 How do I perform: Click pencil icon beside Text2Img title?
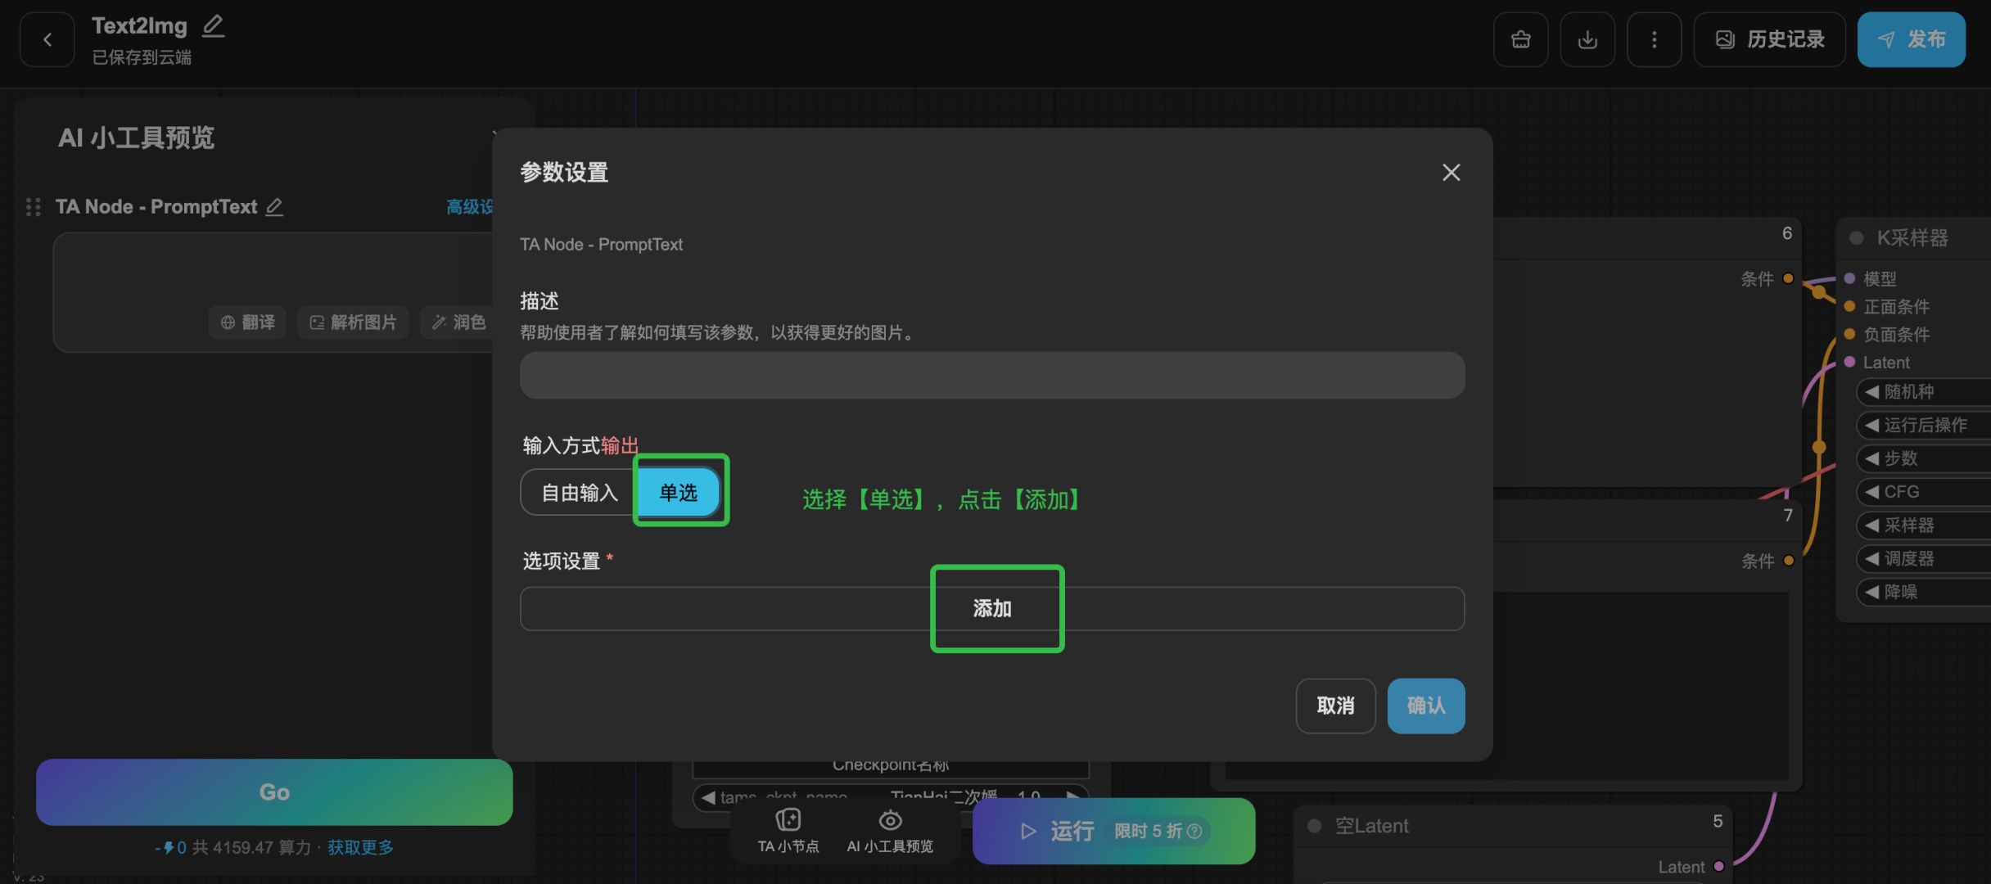pos(213,26)
